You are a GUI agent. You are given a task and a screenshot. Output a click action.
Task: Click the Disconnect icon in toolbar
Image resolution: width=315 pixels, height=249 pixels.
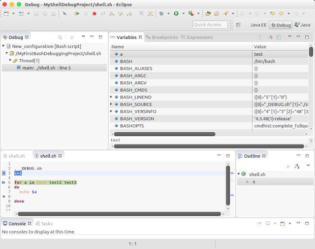[x=103, y=13]
